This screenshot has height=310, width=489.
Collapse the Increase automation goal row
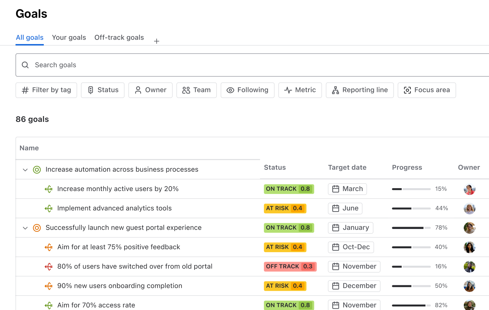pos(25,170)
